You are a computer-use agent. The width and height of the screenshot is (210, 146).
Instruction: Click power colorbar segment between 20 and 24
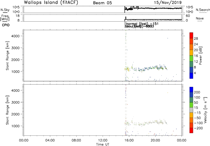click(x=191, y=47)
